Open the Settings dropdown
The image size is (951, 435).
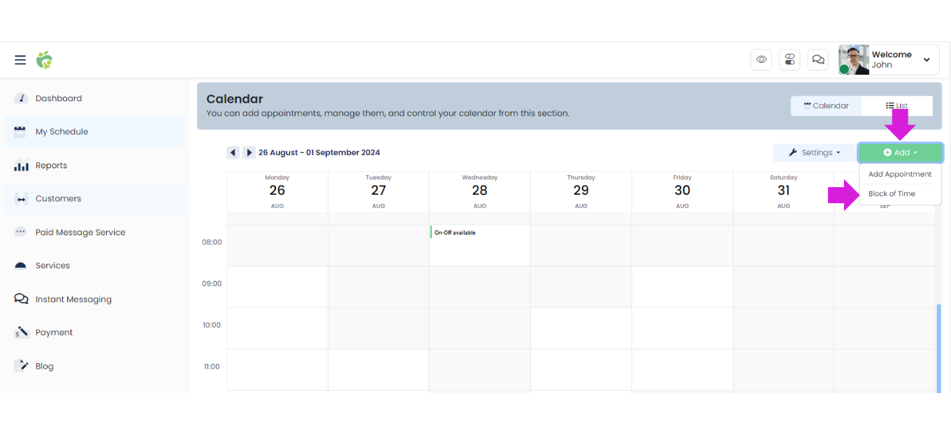pyautogui.click(x=813, y=152)
